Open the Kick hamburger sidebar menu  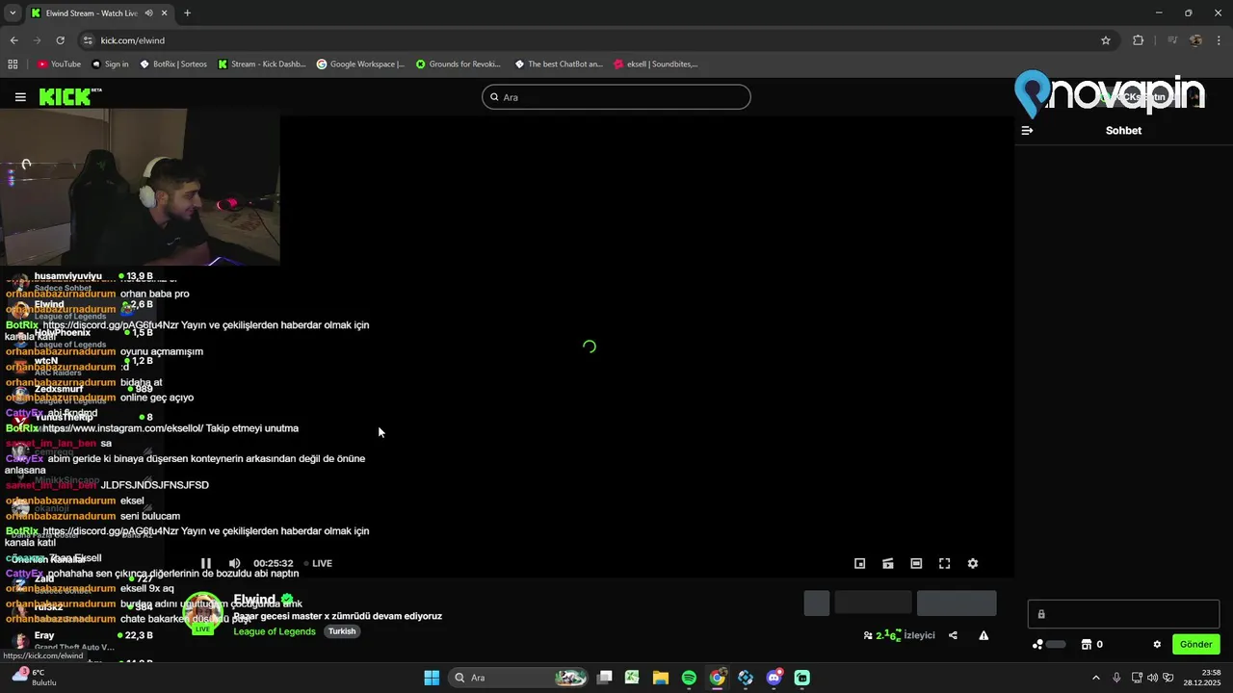click(20, 97)
